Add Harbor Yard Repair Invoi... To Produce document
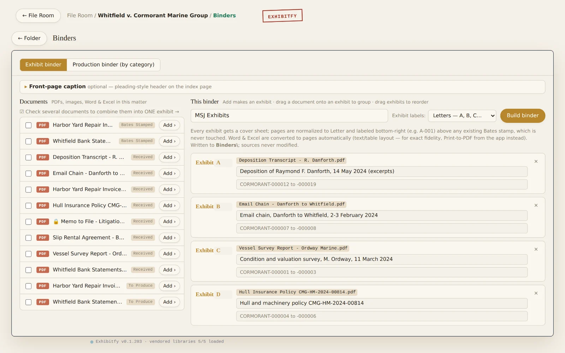The height and width of the screenshot is (353, 565). pyautogui.click(x=169, y=286)
